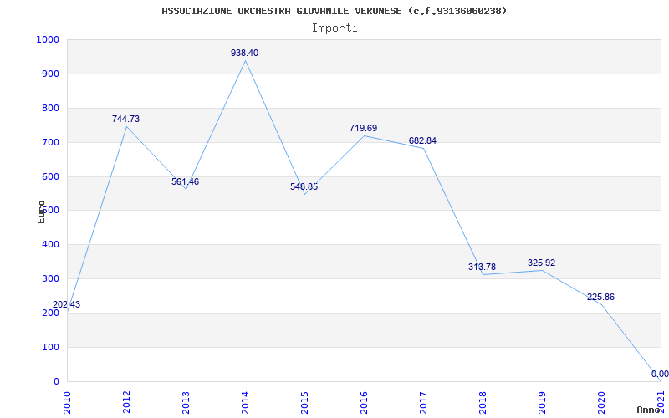Viewport: 669px width, 418px height.
Task: Click the 561.46 data label
Action: tap(185, 181)
